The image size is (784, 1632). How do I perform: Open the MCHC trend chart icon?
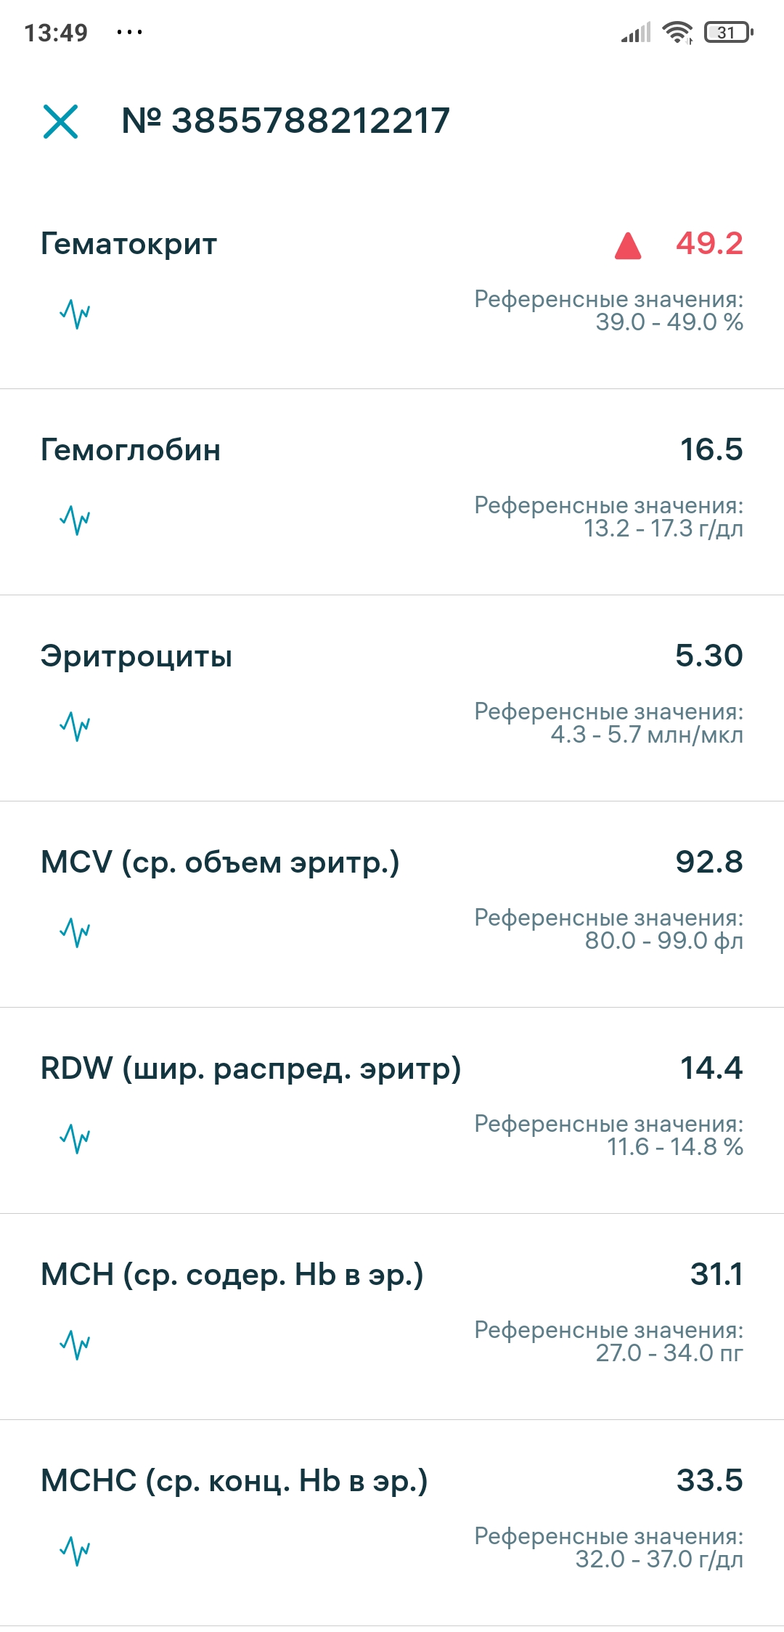[75, 1551]
